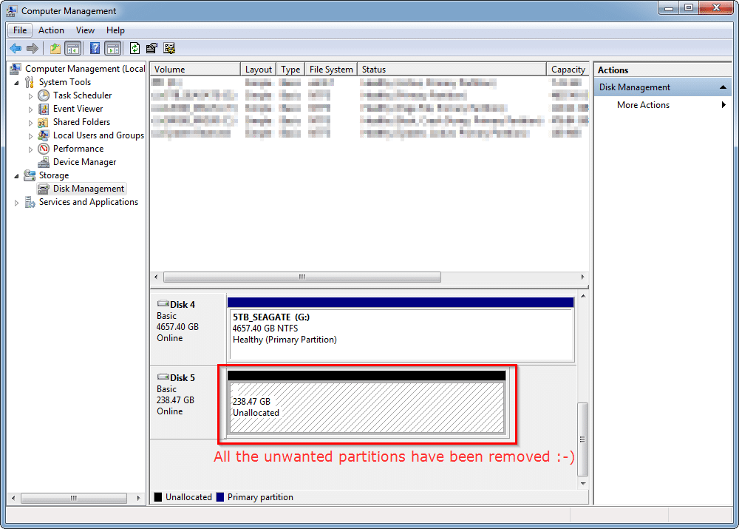739x529 pixels.
Task: Open Help via the question mark icon
Action: (x=95, y=49)
